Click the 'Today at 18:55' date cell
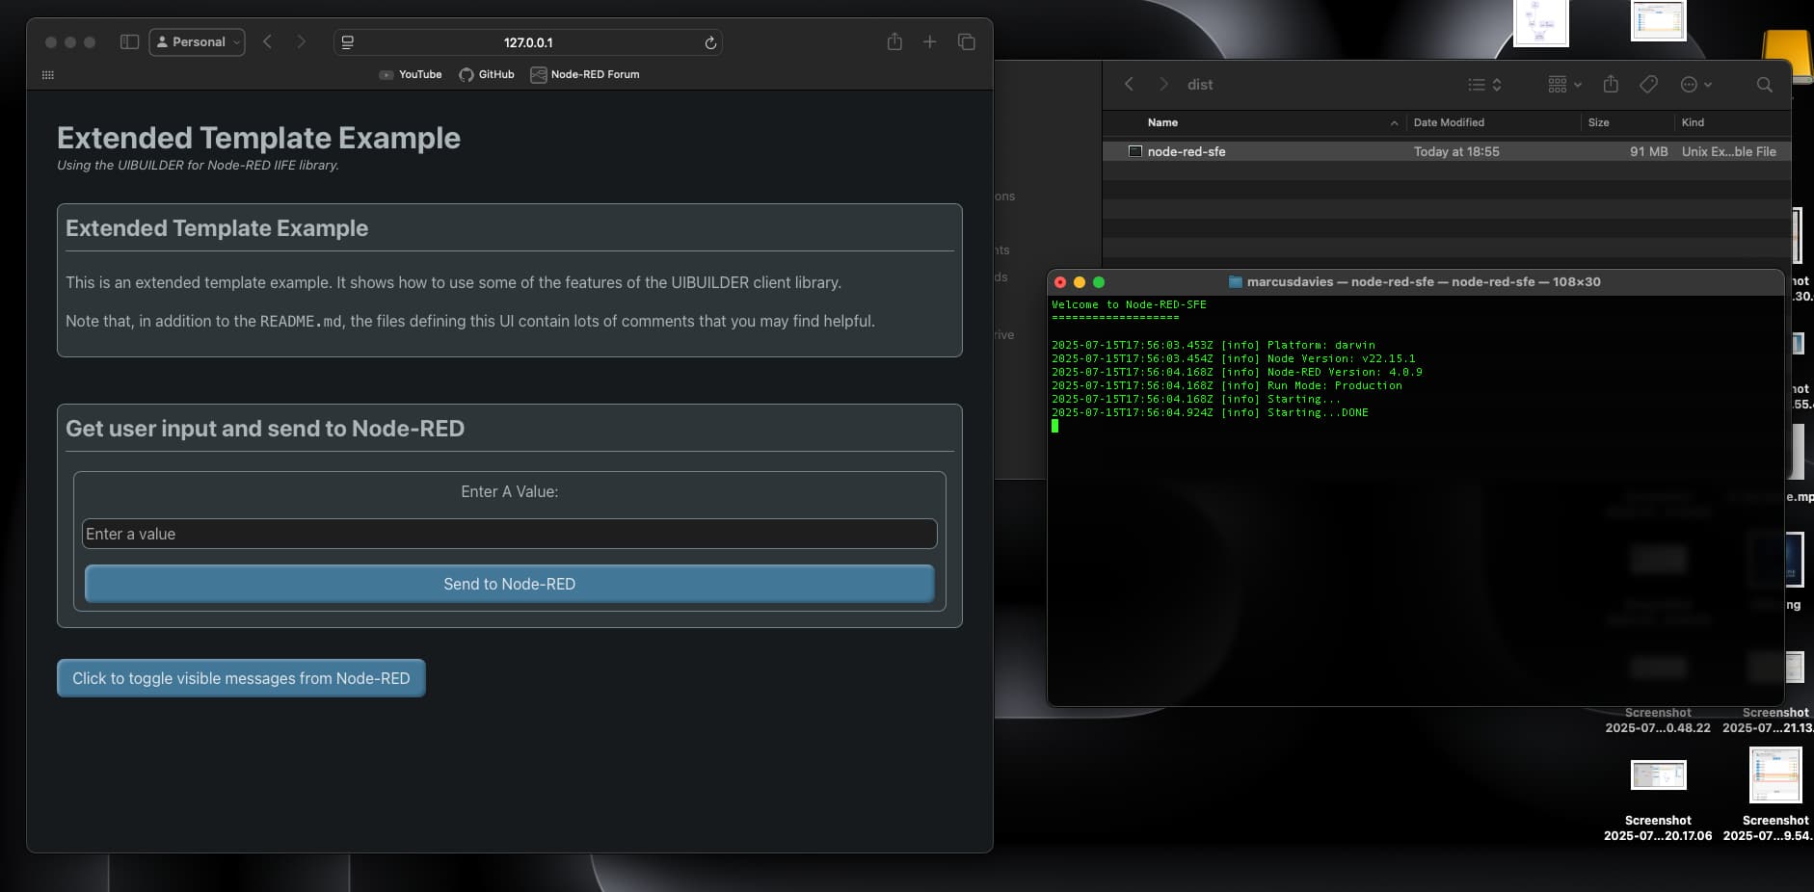Image resolution: width=1814 pixels, height=892 pixels. pyautogui.click(x=1456, y=151)
